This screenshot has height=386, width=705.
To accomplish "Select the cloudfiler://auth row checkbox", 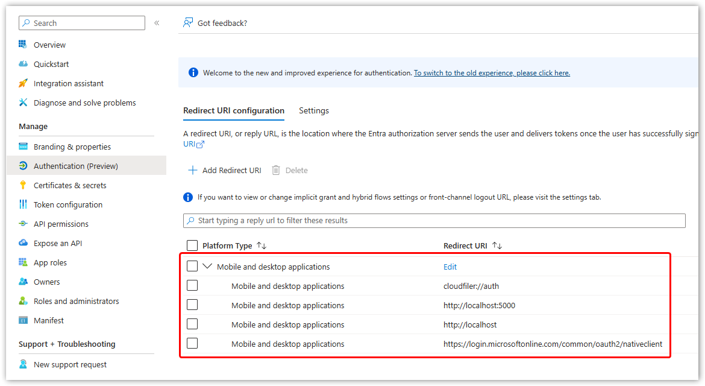I will coord(192,285).
